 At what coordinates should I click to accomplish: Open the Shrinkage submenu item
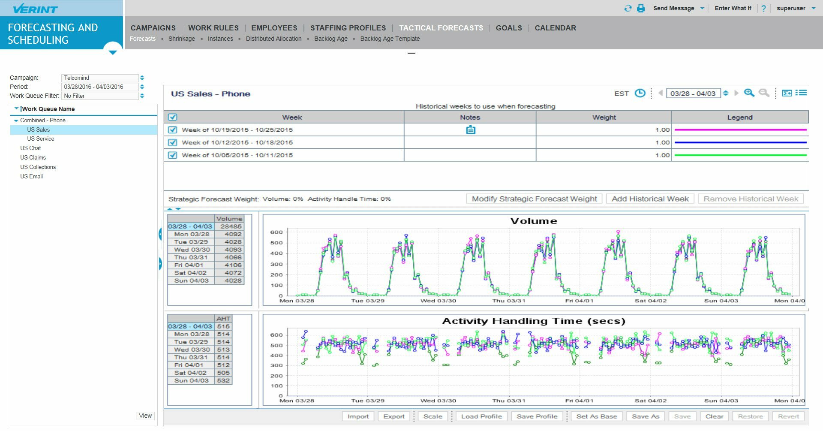pos(181,39)
